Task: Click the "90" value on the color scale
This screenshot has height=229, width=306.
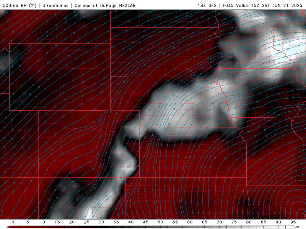Action: point(278,222)
